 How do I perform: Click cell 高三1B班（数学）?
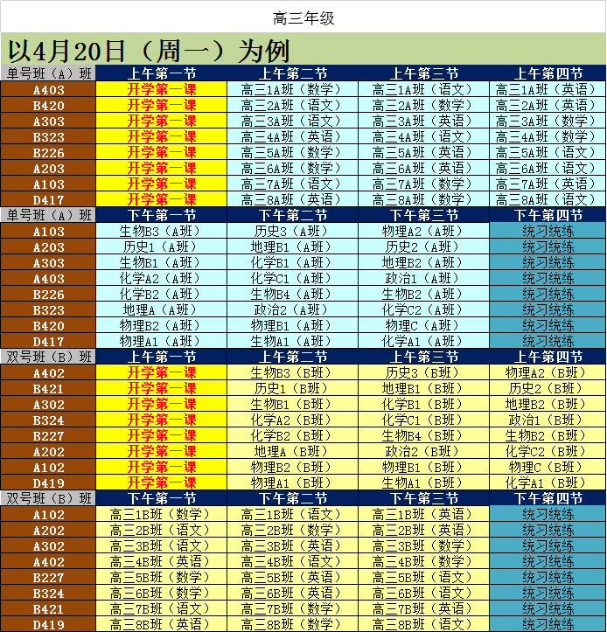point(161,514)
